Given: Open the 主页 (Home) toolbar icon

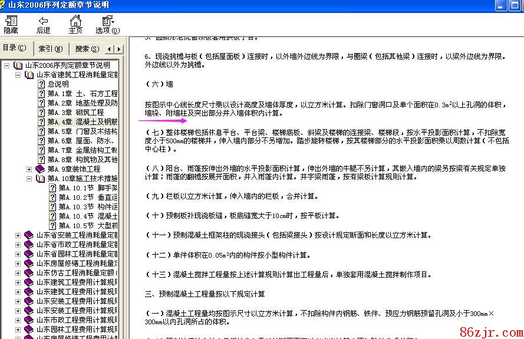Looking at the screenshot, I should click(x=75, y=25).
